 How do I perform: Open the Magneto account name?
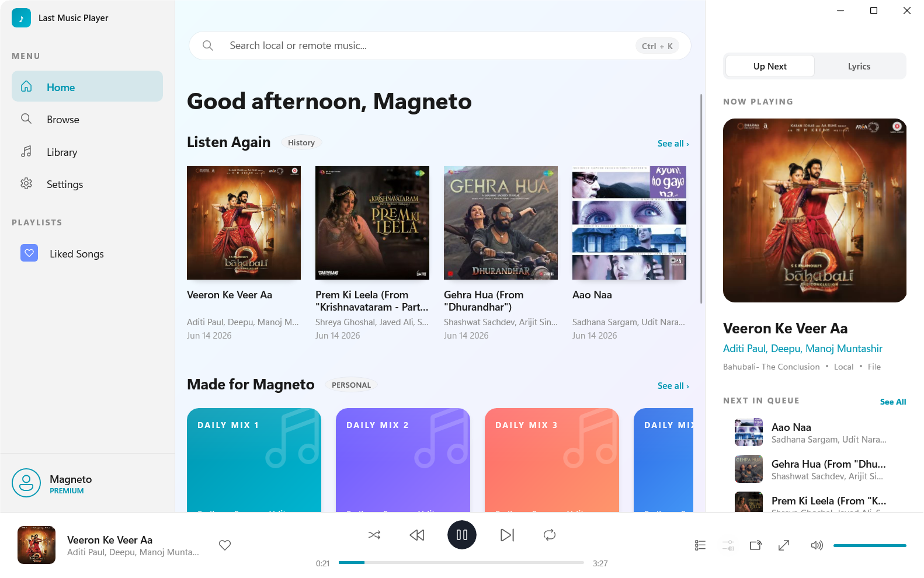point(71,479)
